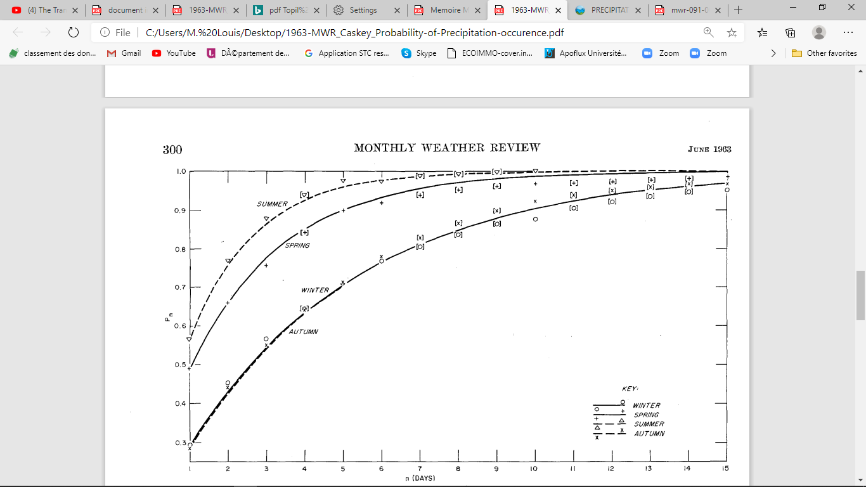The image size is (866, 487).
Task: Click the SPRING curve label
Action: pyautogui.click(x=297, y=245)
